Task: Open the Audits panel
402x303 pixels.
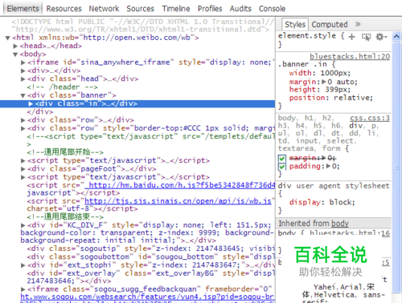Action: pos(240,9)
